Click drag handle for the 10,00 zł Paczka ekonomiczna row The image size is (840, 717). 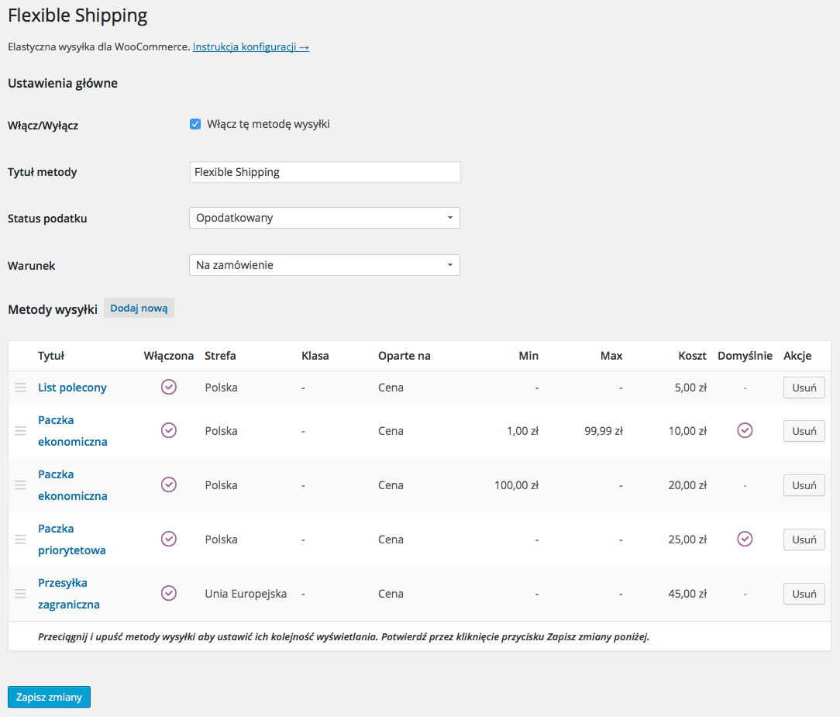20,431
